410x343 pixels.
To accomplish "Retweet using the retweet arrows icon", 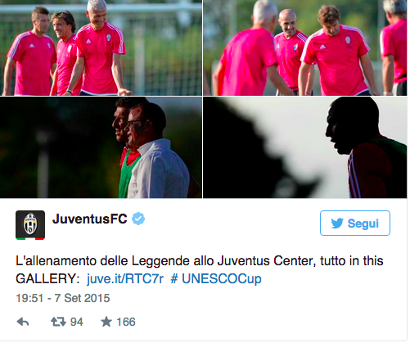I will (58, 323).
